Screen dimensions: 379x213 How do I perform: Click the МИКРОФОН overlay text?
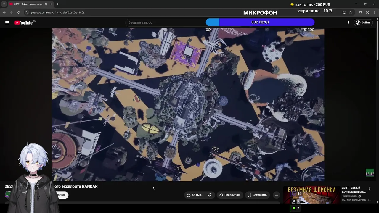click(x=260, y=13)
